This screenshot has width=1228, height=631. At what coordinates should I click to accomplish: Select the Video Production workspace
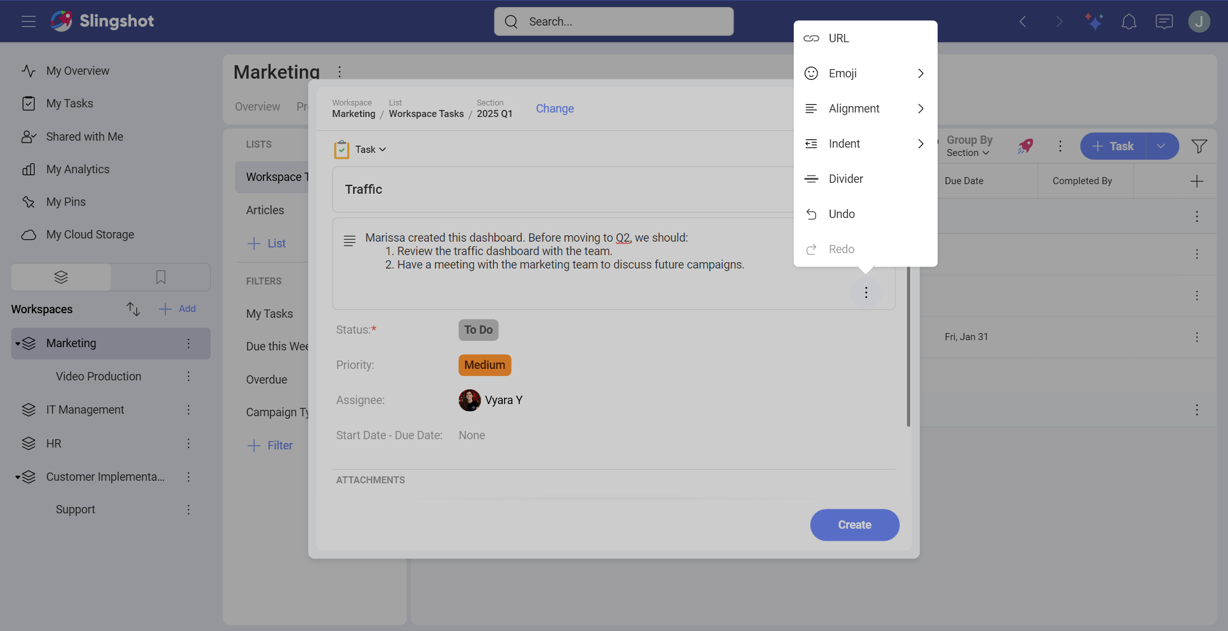98,377
